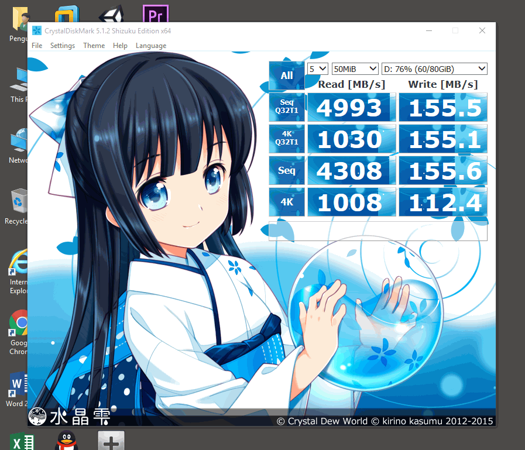
Task: Select the user folder desktop icon
Action: coord(20,19)
